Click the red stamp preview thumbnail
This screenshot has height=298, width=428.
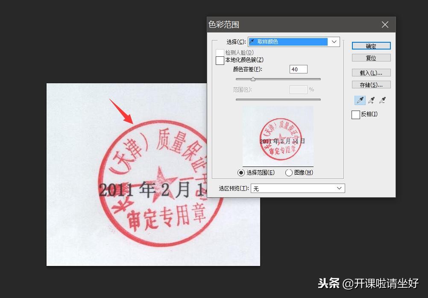278,136
